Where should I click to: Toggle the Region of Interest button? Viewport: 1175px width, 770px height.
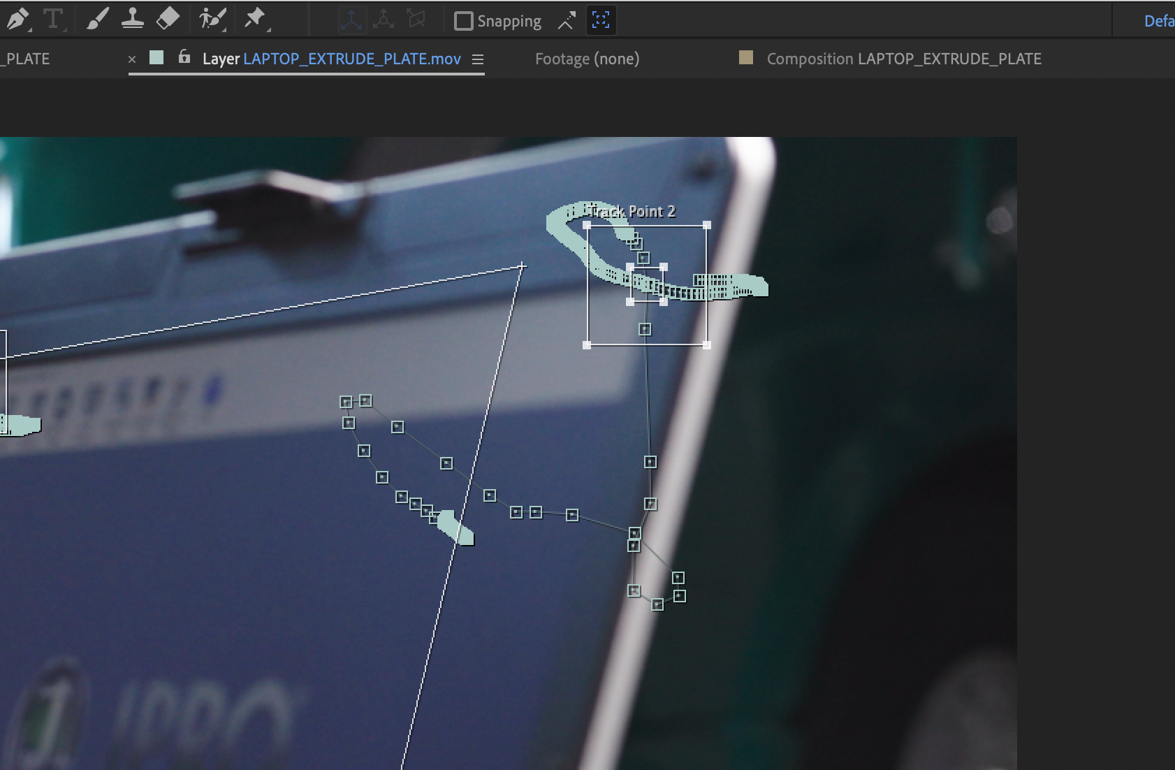pyautogui.click(x=602, y=20)
